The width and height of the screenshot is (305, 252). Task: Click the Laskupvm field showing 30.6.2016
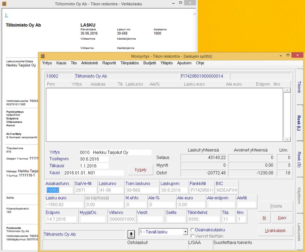[x=174, y=190]
